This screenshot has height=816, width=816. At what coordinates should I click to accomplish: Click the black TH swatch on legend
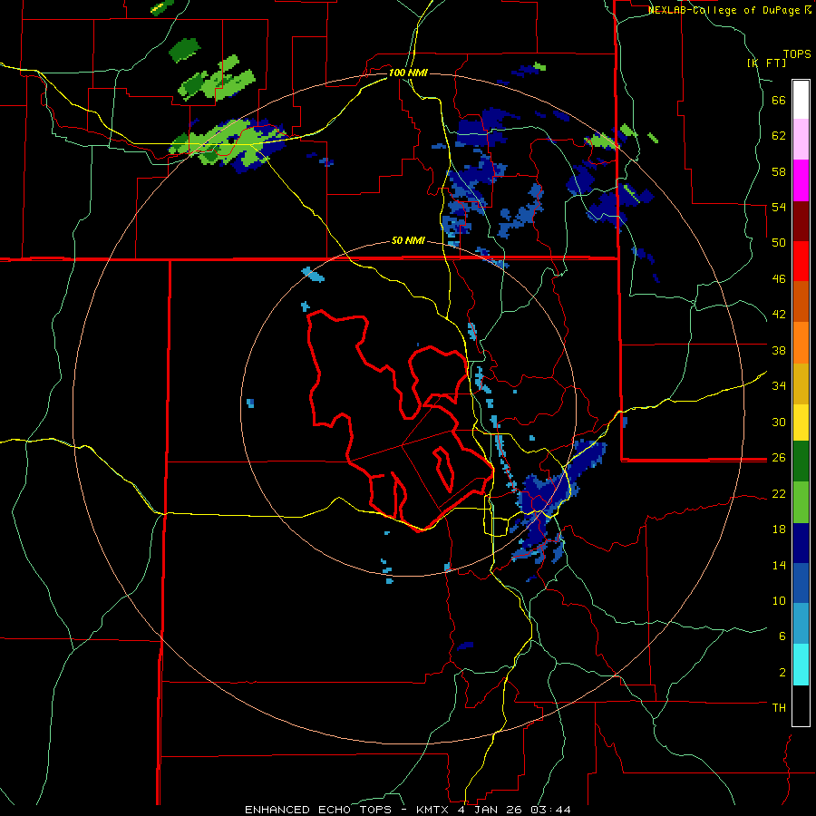(801, 705)
